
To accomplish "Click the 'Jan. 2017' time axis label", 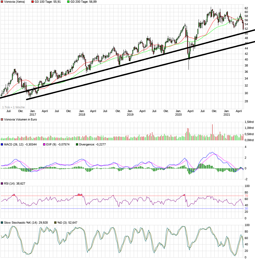I will tap(33, 113).
